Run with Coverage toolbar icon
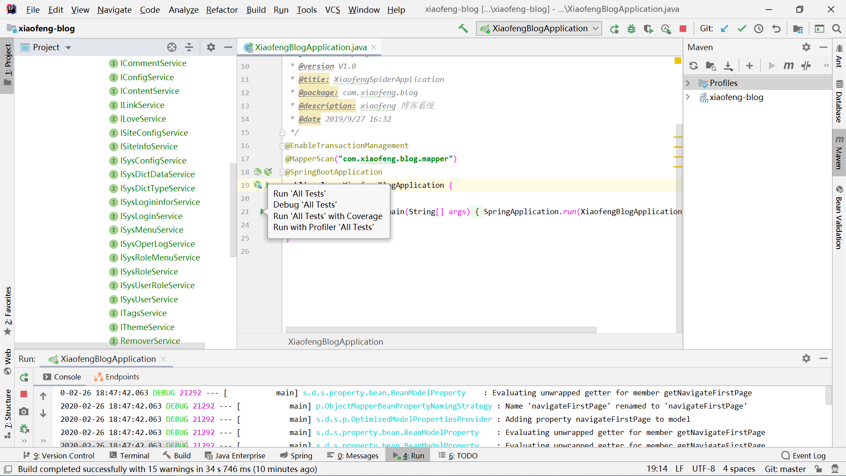Viewport: 846px width, 476px height. coord(648,29)
